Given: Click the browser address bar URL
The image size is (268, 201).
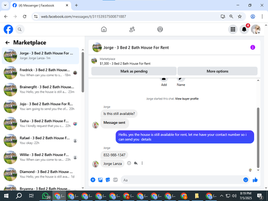Looking at the screenshot, I should [x=84, y=17].
